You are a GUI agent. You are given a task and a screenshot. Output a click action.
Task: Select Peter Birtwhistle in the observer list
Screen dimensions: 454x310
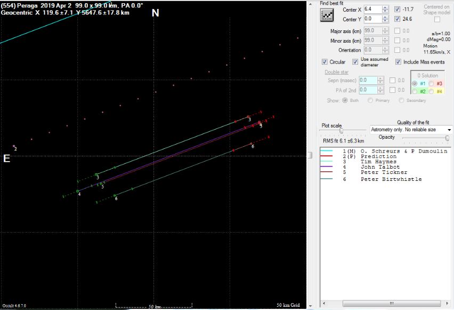point(391,179)
